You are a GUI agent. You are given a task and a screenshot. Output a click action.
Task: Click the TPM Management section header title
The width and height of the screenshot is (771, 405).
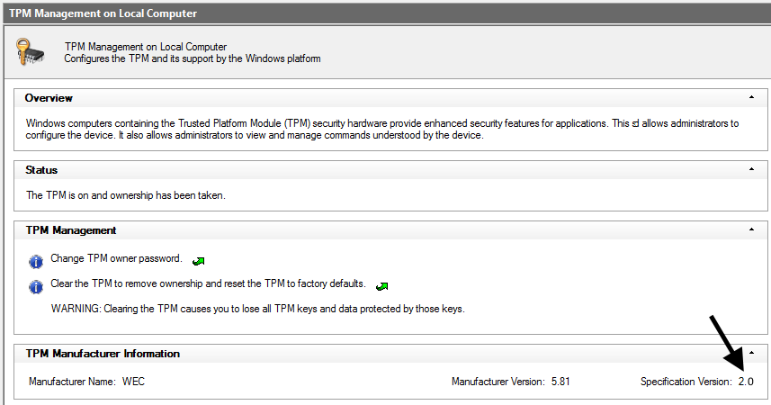(x=70, y=230)
